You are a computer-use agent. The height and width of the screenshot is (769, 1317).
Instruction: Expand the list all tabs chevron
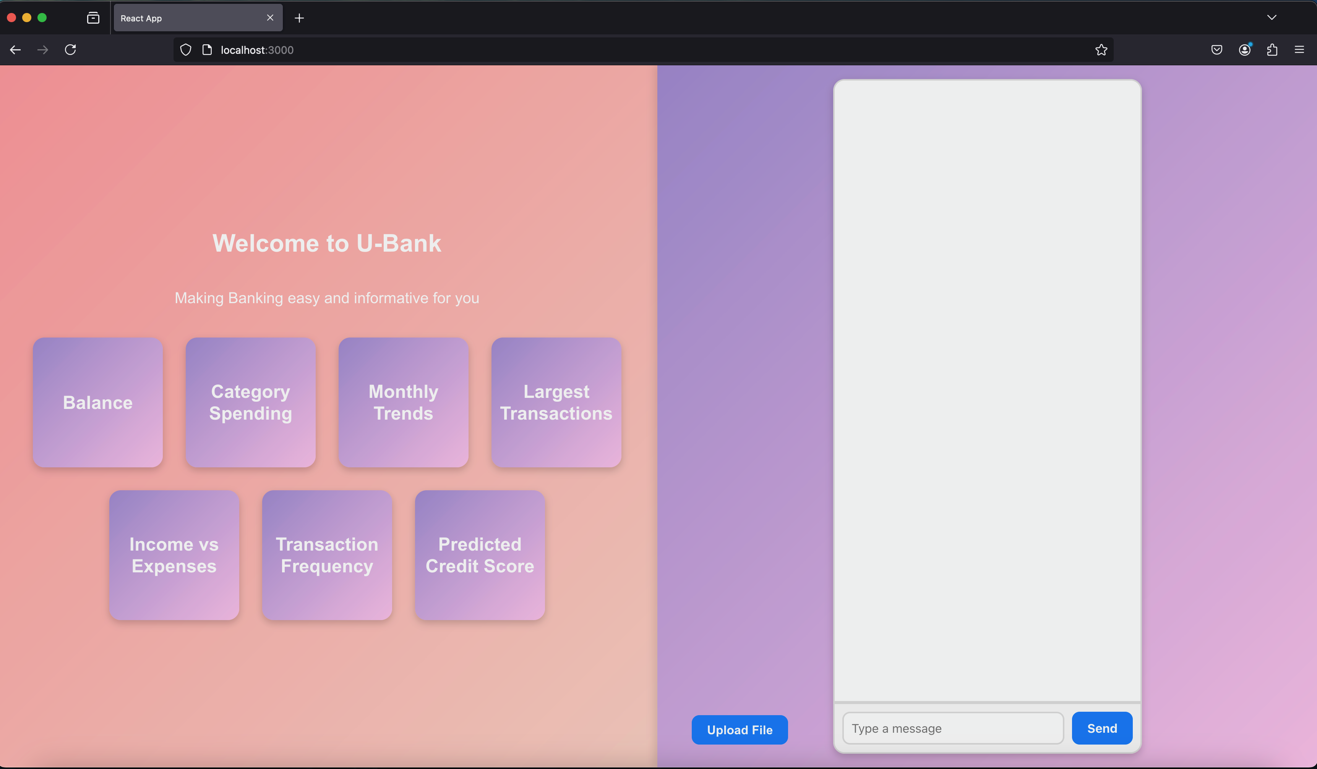[1272, 17]
